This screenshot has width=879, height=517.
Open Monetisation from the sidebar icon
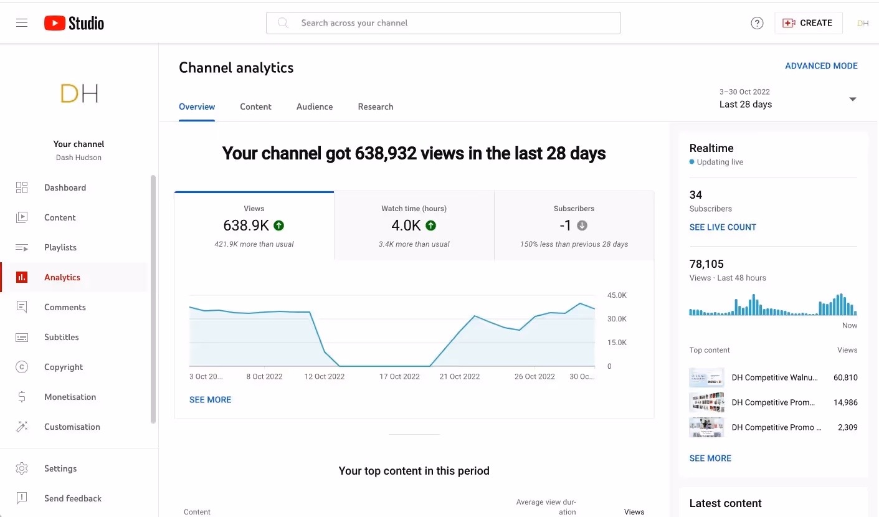click(22, 396)
